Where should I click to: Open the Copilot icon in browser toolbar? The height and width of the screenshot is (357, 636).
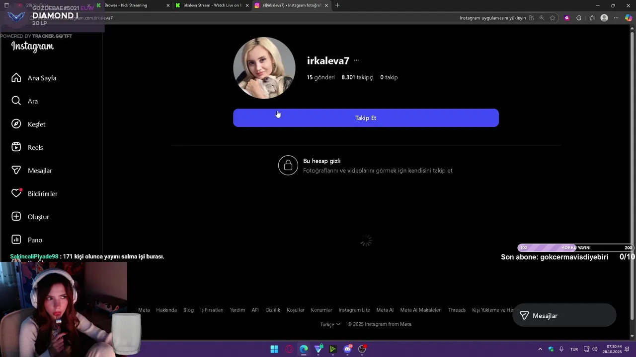click(629, 18)
